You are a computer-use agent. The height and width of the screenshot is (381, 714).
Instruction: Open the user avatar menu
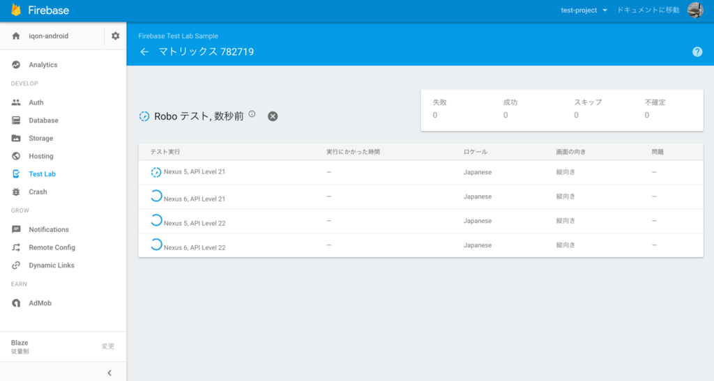(x=695, y=10)
